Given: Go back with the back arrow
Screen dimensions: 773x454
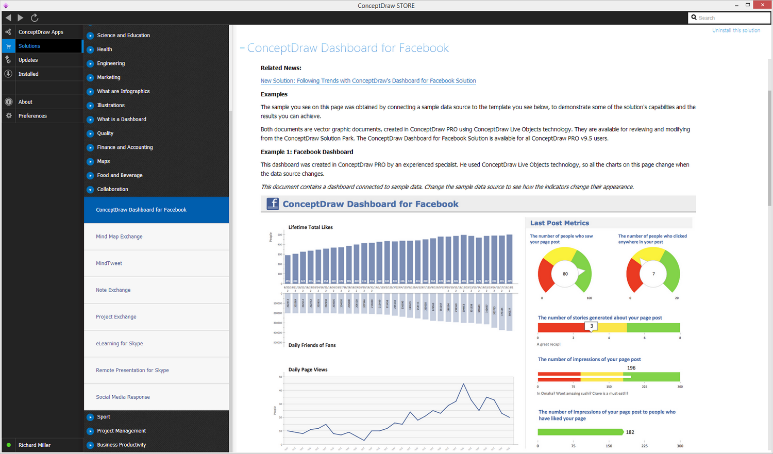Looking at the screenshot, I should click(x=8, y=18).
